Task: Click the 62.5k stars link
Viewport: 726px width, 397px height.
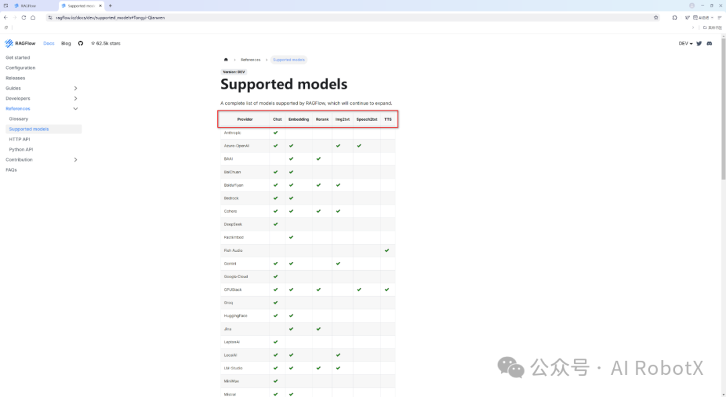Action: tap(106, 44)
